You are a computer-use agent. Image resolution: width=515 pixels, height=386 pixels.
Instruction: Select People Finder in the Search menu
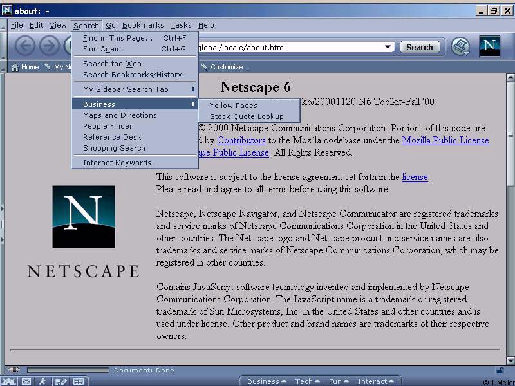tap(135, 126)
